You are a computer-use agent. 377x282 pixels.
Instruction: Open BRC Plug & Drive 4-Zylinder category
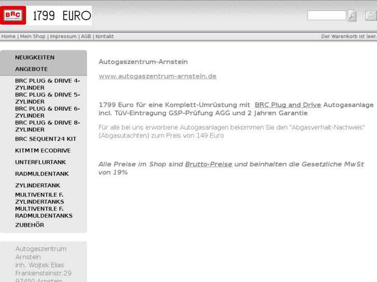point(48,84)
